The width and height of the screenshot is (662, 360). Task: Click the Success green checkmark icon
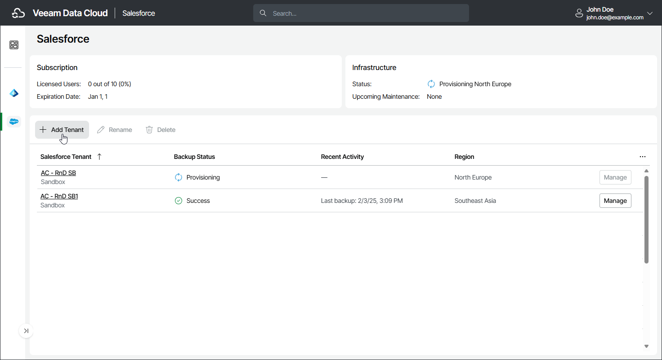point(179,201)
